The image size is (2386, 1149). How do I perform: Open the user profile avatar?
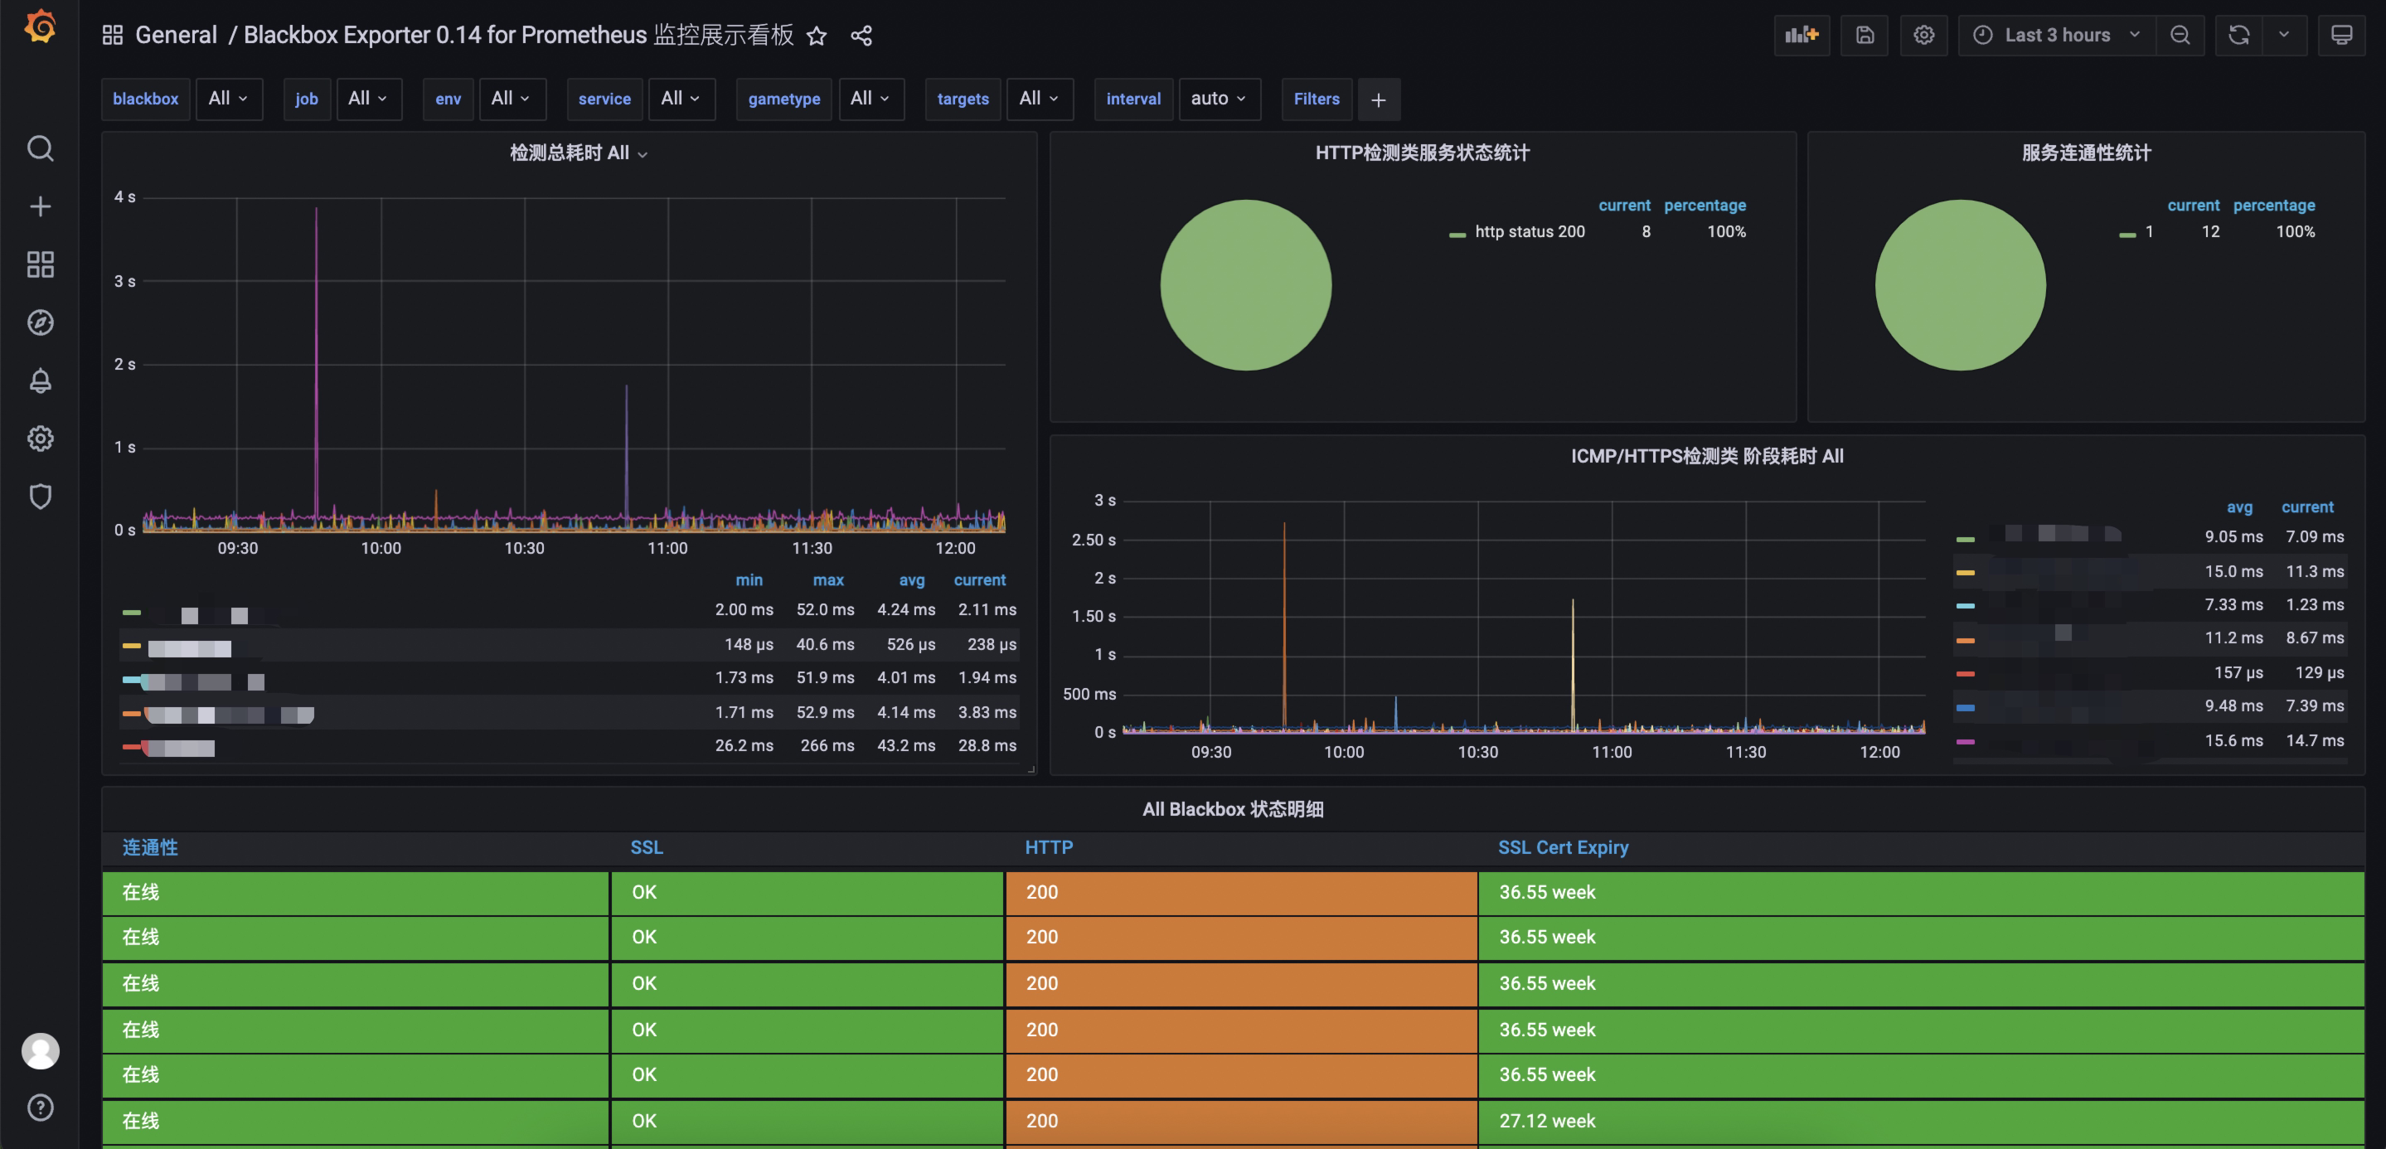click(x=40, y=1051)
